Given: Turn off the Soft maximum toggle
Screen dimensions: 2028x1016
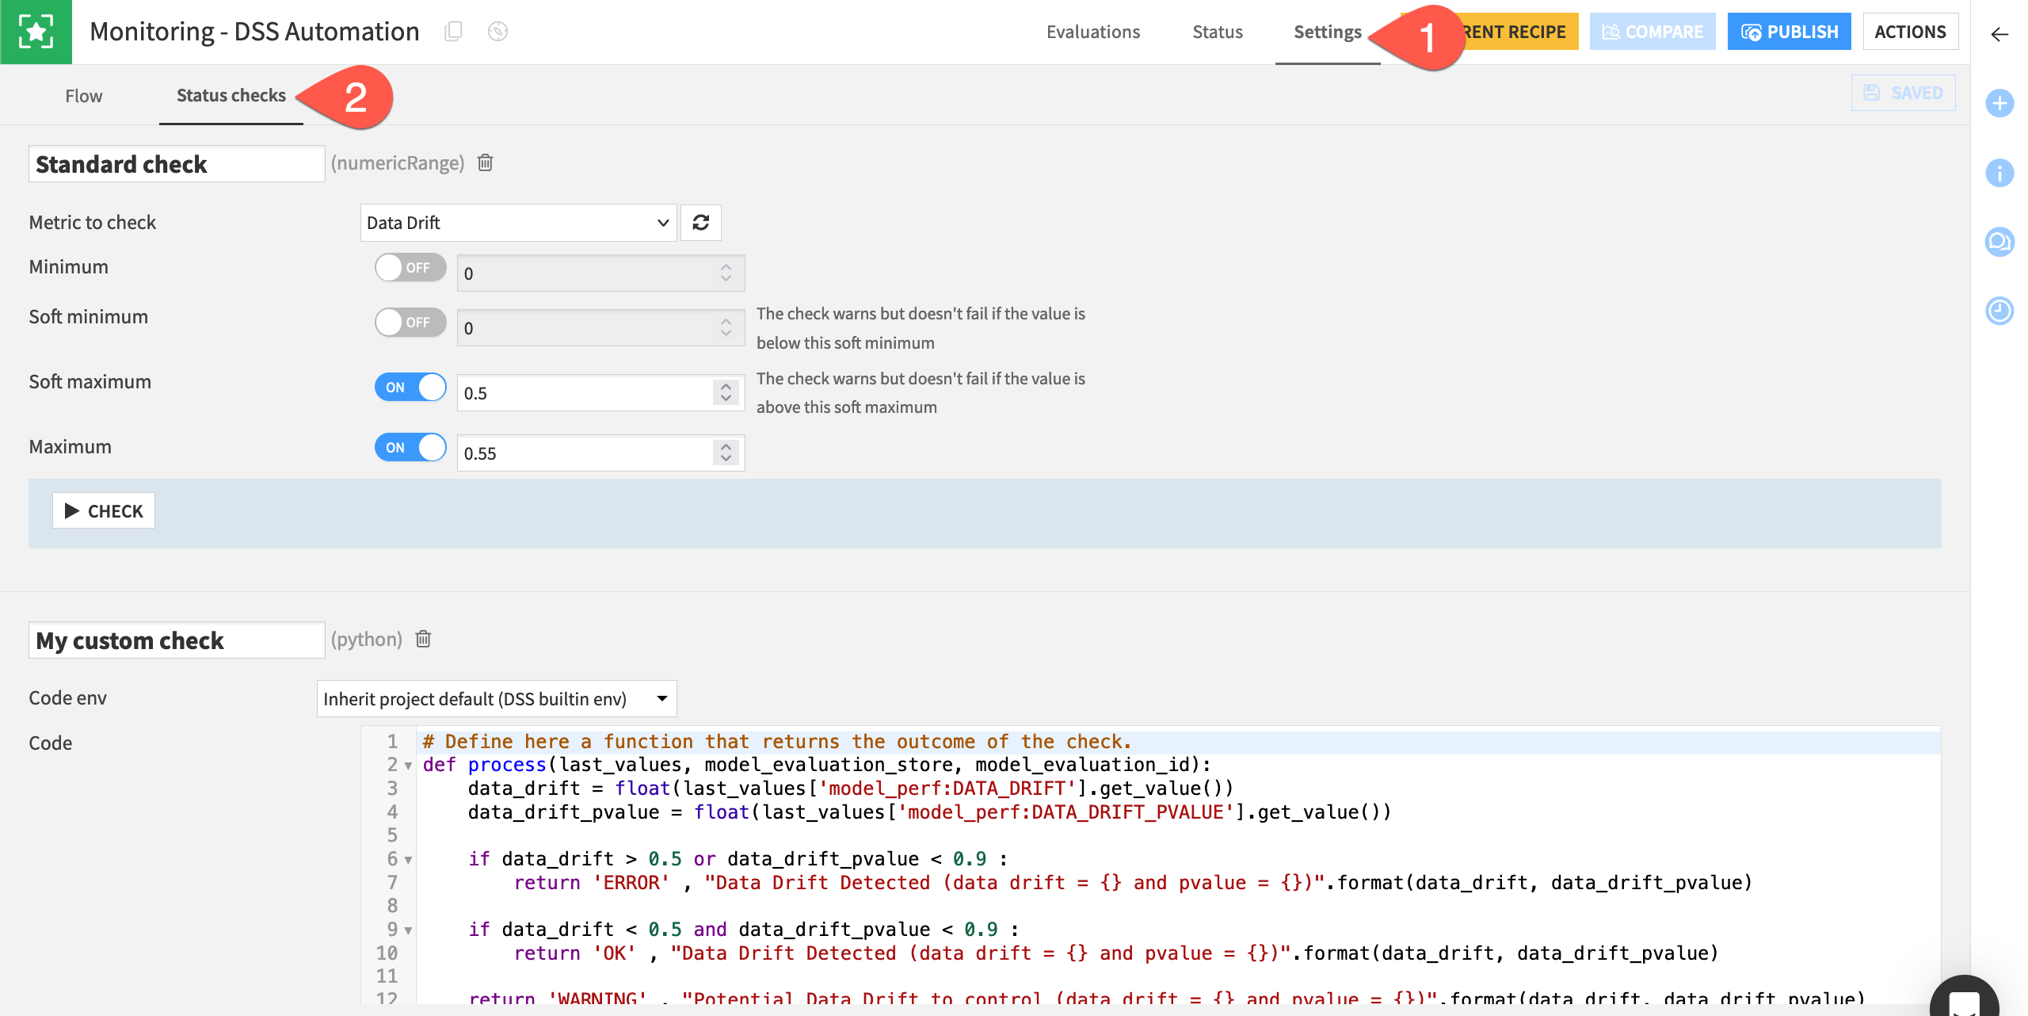Looking at the screenshot, I should pyautogui.click(x=410, y=388).
